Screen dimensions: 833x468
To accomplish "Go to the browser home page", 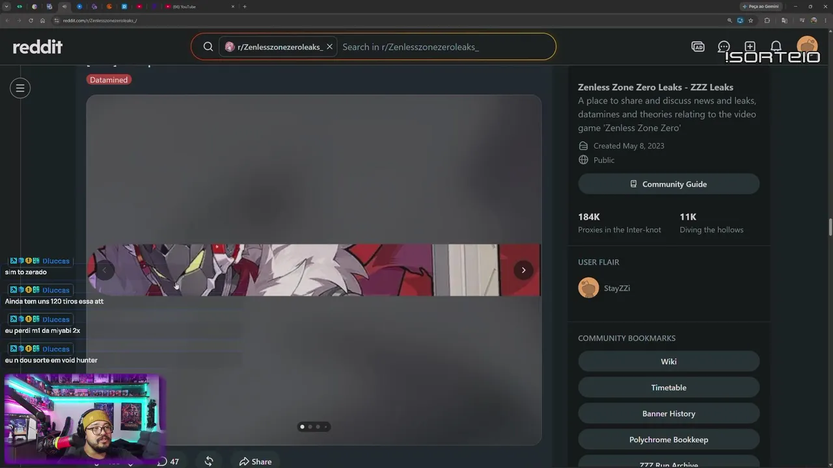I will 42,20.
